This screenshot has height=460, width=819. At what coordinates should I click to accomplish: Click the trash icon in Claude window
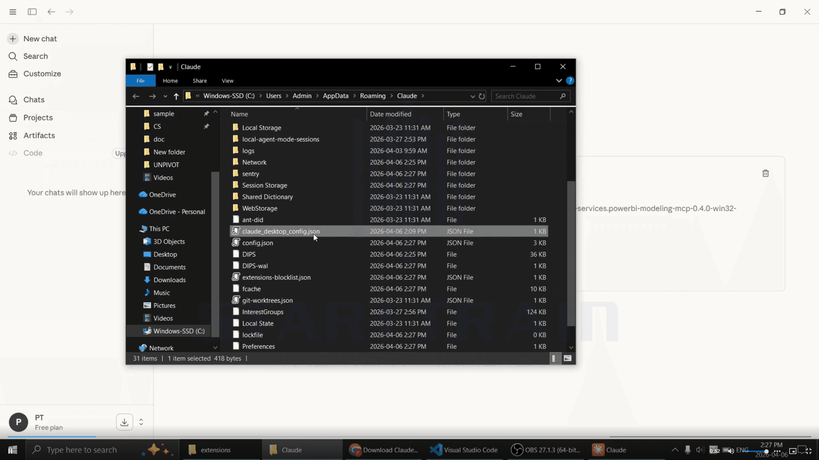[766, 173]
